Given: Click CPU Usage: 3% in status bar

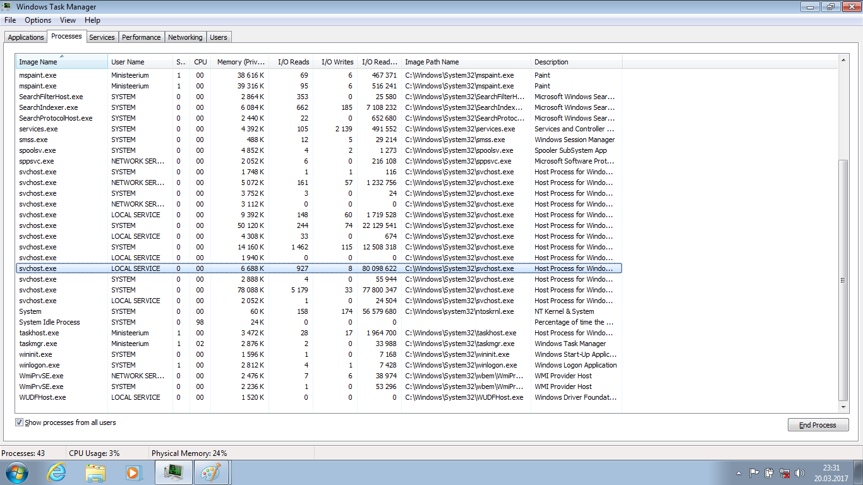Looking at the screenshot, I should (x=94, y=453).
